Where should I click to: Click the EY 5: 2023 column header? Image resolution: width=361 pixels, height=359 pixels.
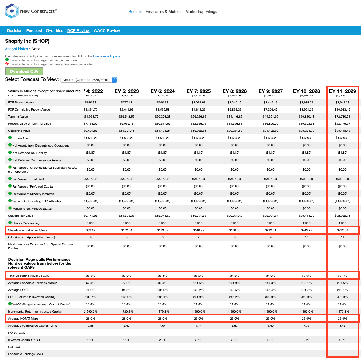pyautogui.click(x=127, y=91)
